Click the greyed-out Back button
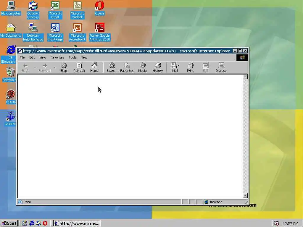This screenshot has width=303, height=227. tap(25, 68)
